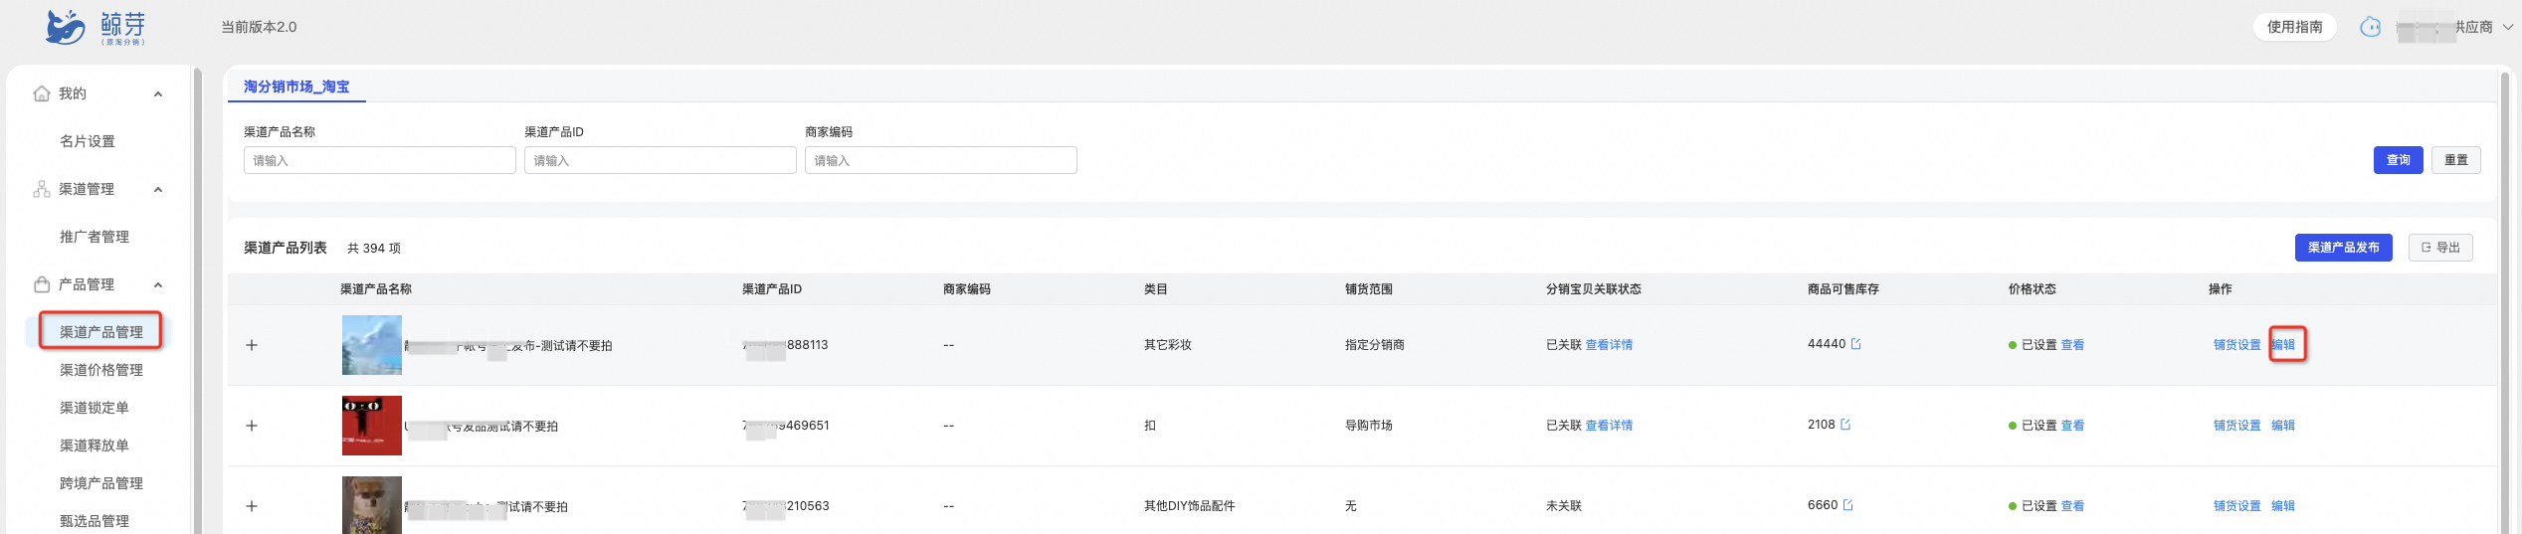
Task: Click 编辑 for 其它彩妆 row
Action: (2283, 345)
